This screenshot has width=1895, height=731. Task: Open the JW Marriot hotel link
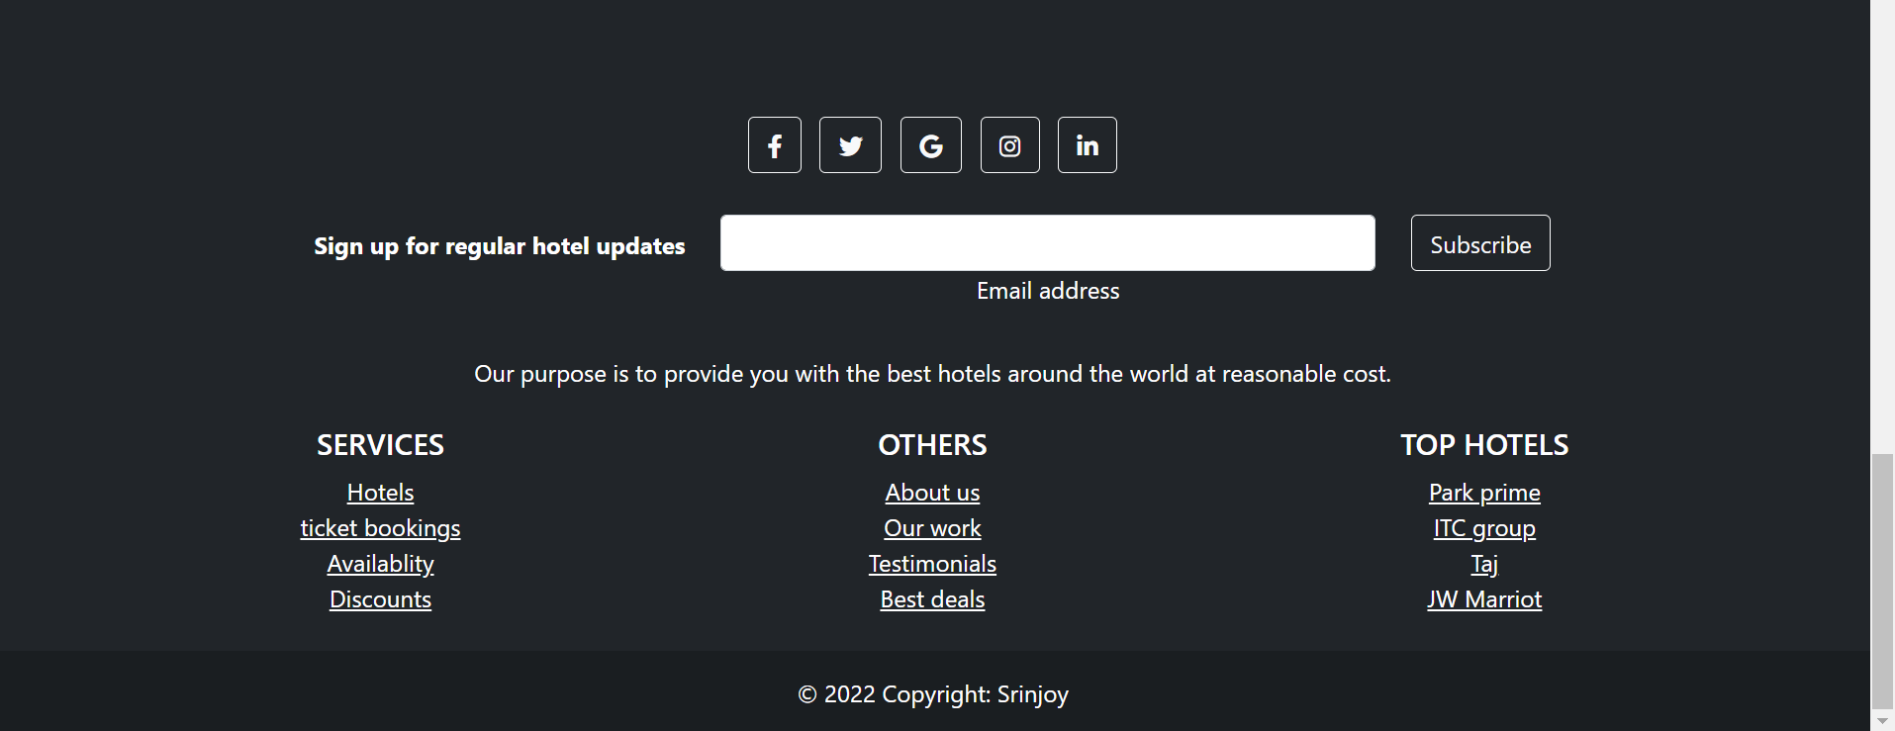(1484, 599)
